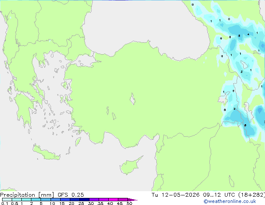Click the '09..12 UTC' time range text
This screenshot has width=265, height=205.
pos(219,195)
